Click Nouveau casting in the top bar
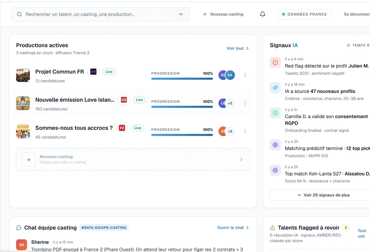Image resolution: width=370 pixels, height=252 pixels. click(223, 14)
